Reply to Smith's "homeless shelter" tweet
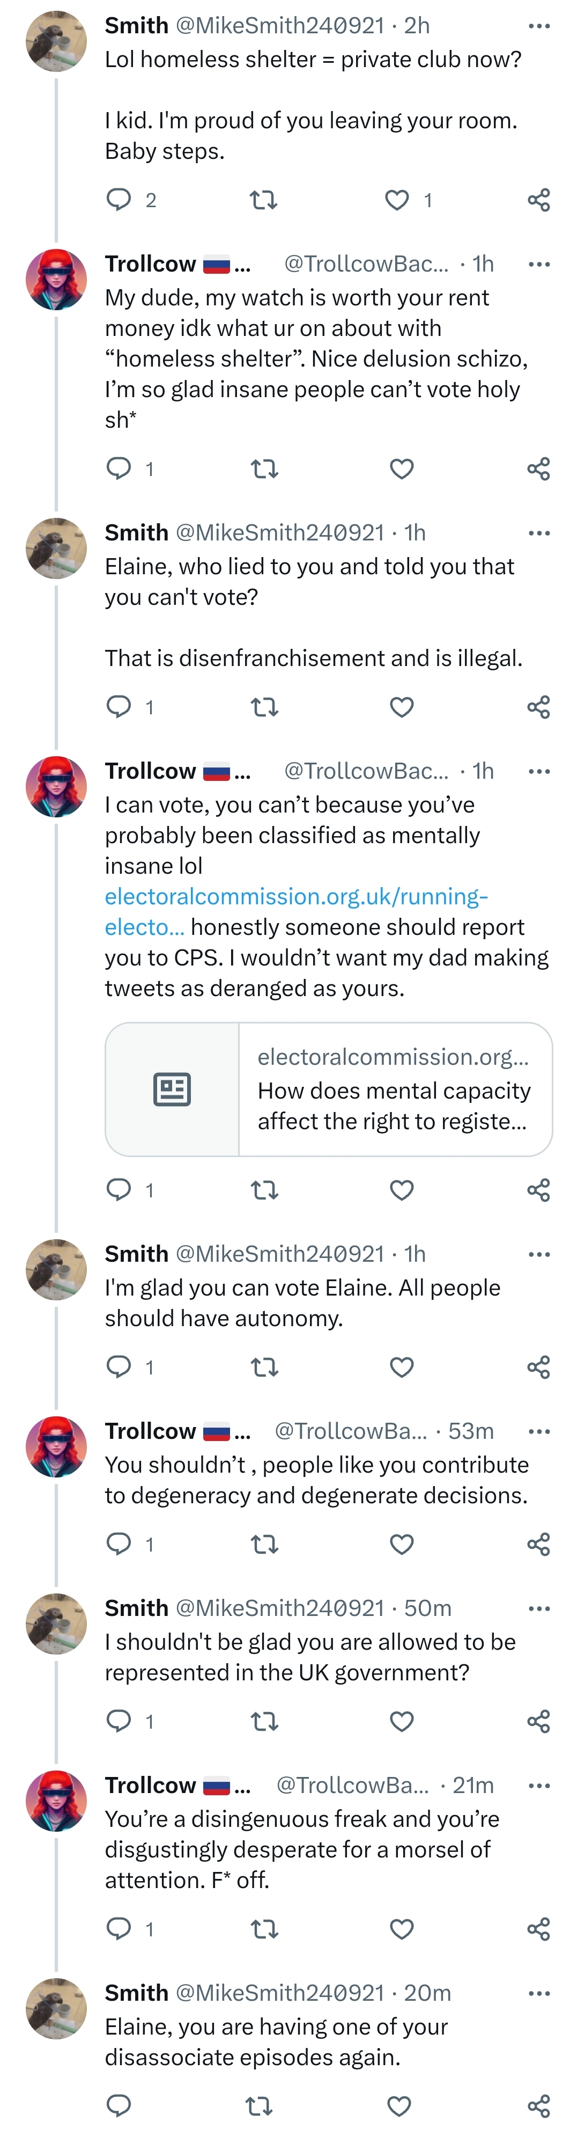 coord(119,199)
